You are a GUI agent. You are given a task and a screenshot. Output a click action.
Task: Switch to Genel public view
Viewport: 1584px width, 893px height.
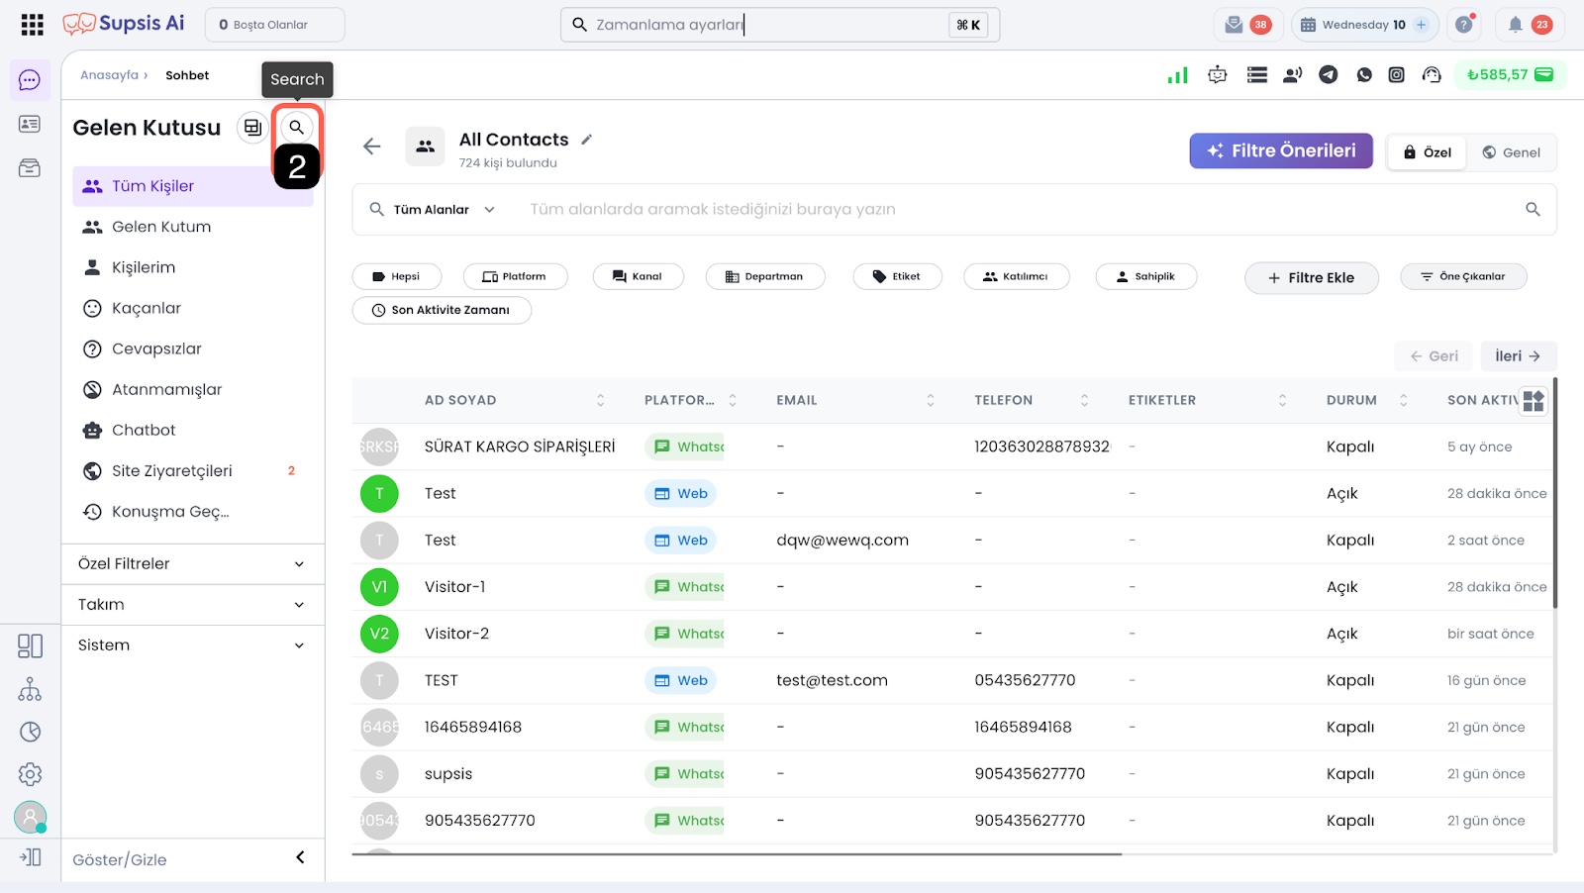1511,152
